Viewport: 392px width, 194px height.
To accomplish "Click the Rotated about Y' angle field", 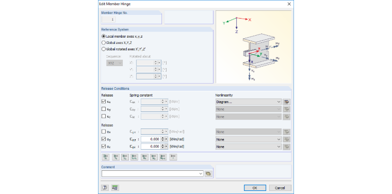I will pos(145,70).
